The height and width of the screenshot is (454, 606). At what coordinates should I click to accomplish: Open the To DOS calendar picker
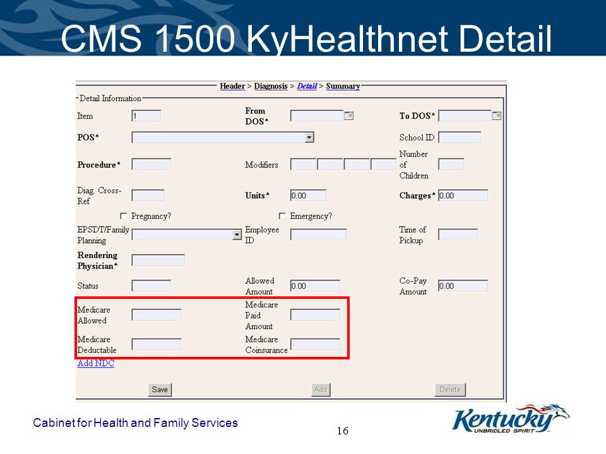[497, 115]
